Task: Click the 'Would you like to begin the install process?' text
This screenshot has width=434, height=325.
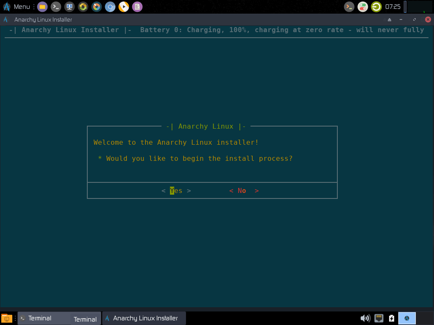Action: 199,159
